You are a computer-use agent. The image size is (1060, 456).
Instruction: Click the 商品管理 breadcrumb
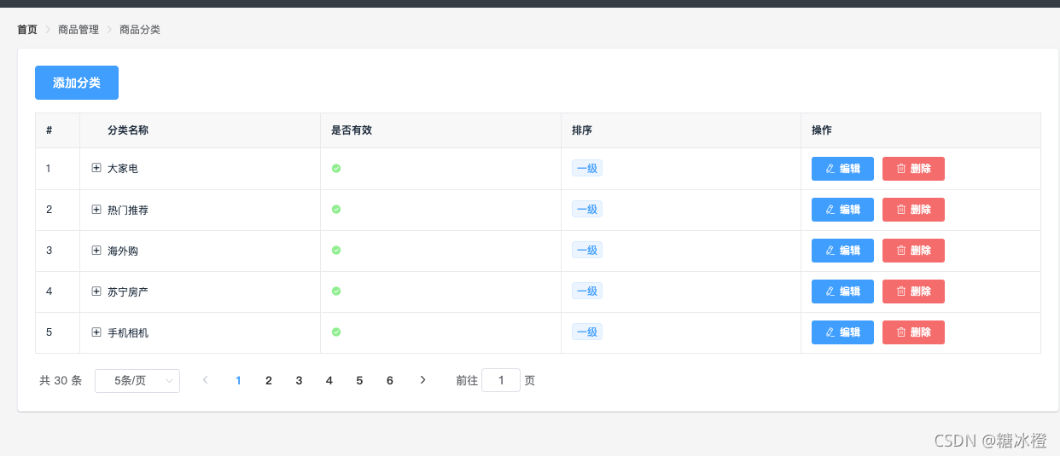(79, 30)
